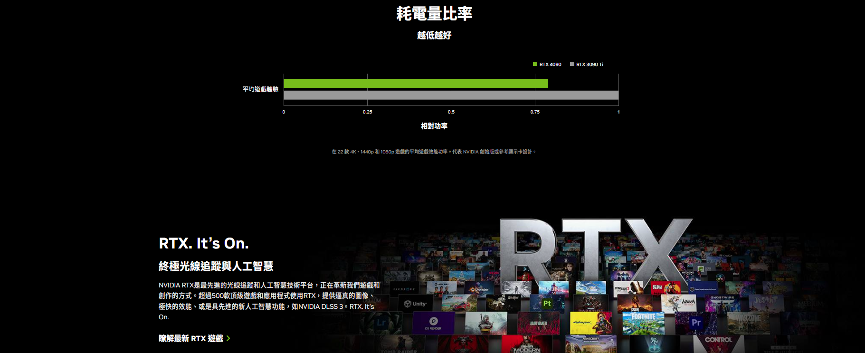Open the Cyberpunk game thumbnail
Viewport: 865px width, 353px height.
pos(590,323)
